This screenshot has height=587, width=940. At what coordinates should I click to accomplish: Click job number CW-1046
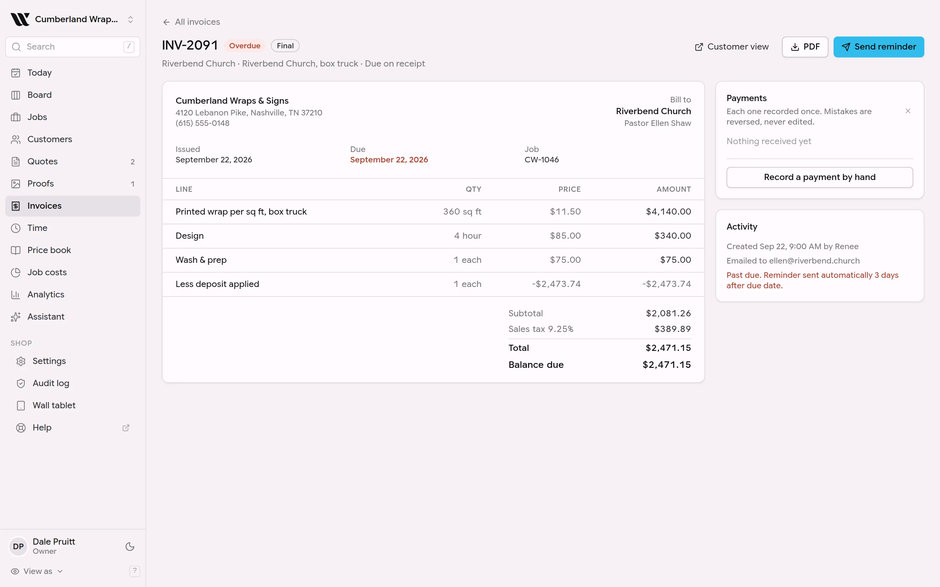[x=541, y=159]
